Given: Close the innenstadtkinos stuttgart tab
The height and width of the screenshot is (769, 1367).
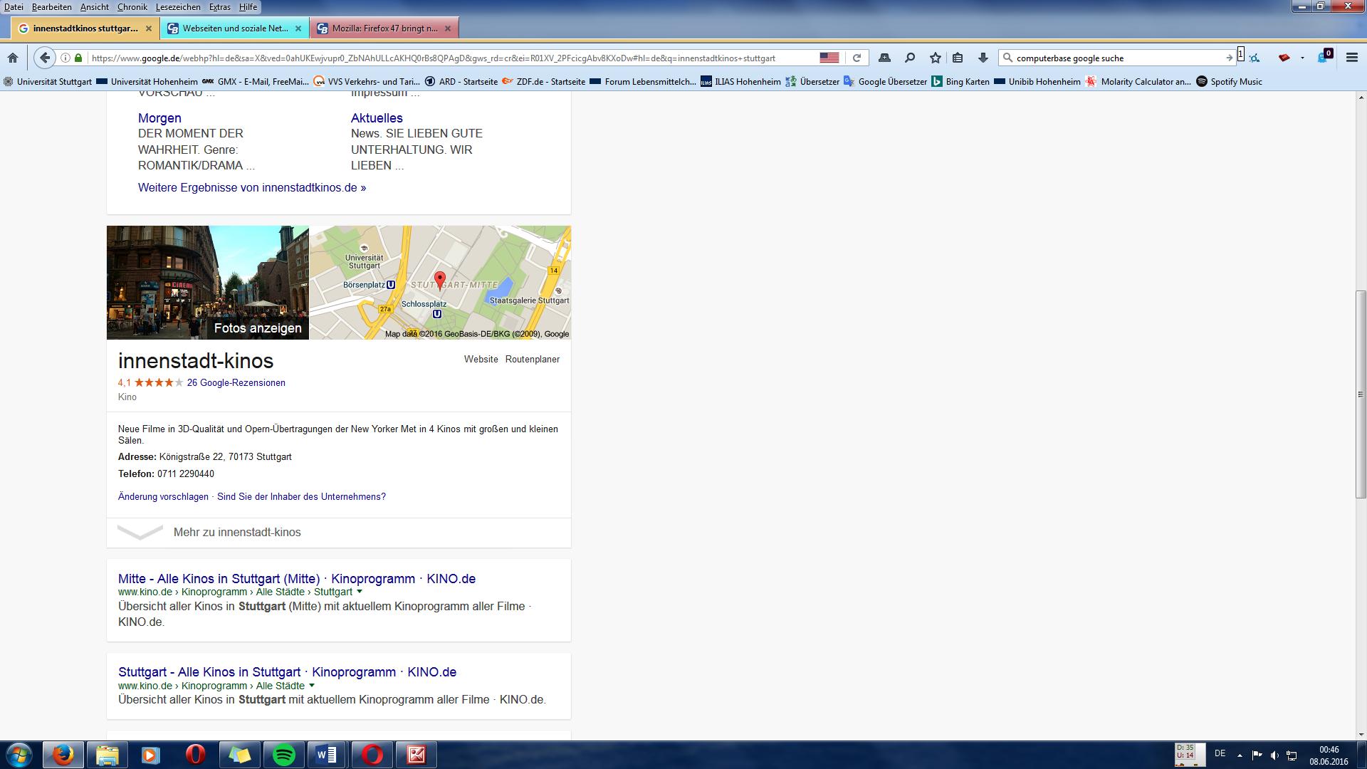Looking at the screenshot, I should coord(148,28).
